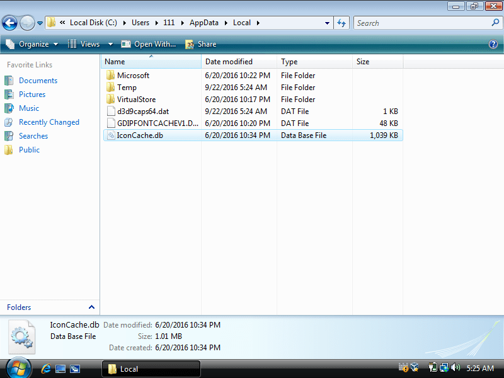The image size is (504, 378).
Task: Expand the address bar history dropdown
Action: [x=328, y=23]
